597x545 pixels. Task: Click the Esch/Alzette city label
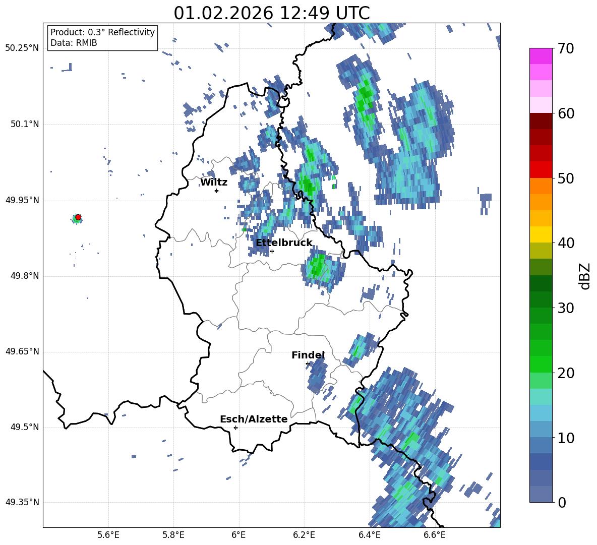pyautogui.click(x=254, y=419)
